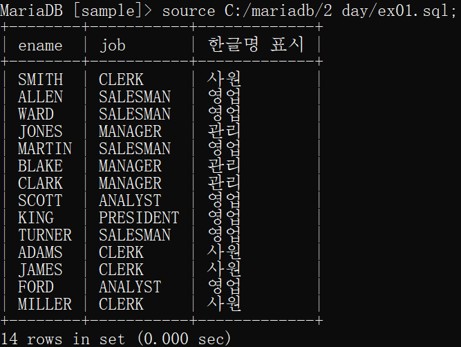
Task: Select 'MANAGER' in the JONES row
Action: point(130,131)
